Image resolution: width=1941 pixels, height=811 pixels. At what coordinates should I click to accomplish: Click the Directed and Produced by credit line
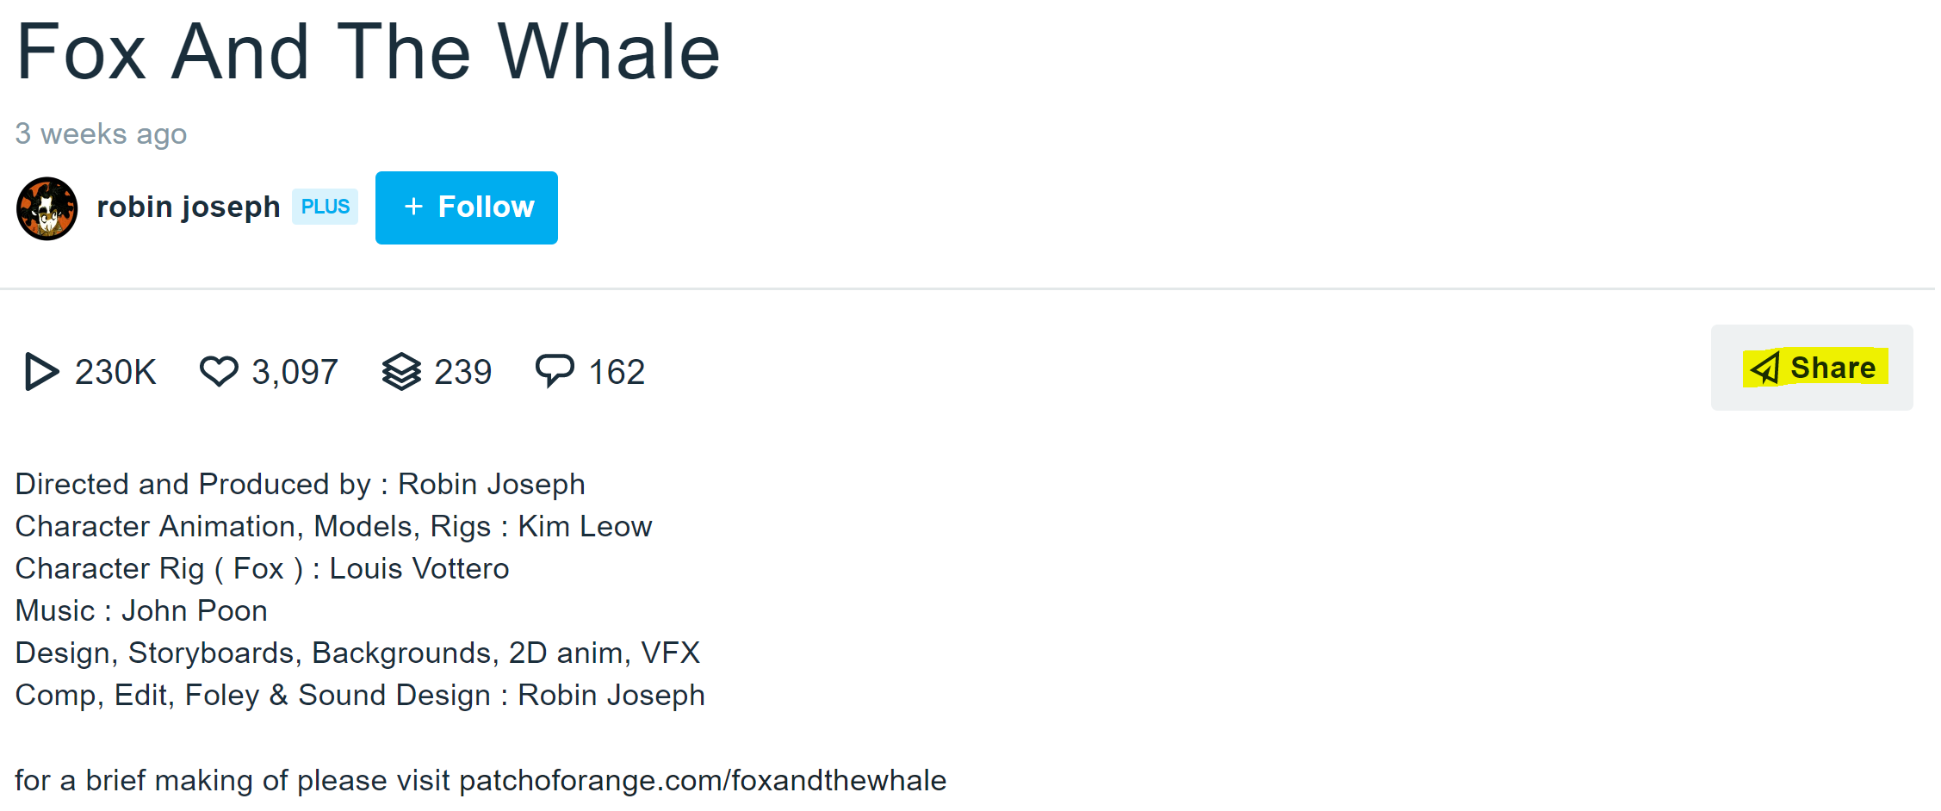301,484
